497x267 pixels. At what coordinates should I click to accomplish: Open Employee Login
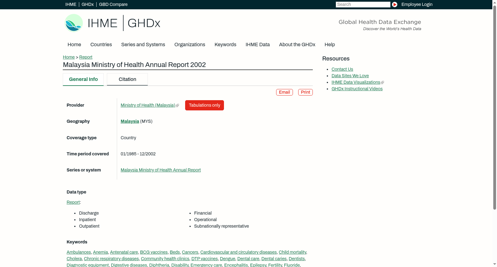pyautogui.click(x=417, y=4)
